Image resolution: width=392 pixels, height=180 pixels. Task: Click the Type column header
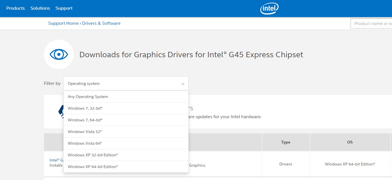pos(286,142)
